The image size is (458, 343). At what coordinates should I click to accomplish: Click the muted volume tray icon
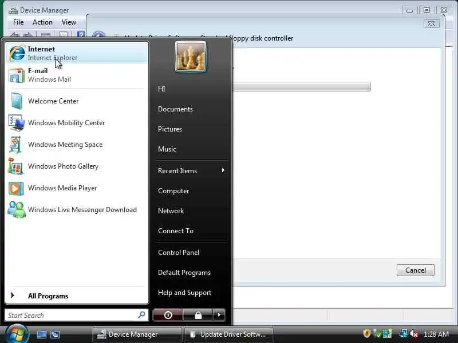[414, 333]
